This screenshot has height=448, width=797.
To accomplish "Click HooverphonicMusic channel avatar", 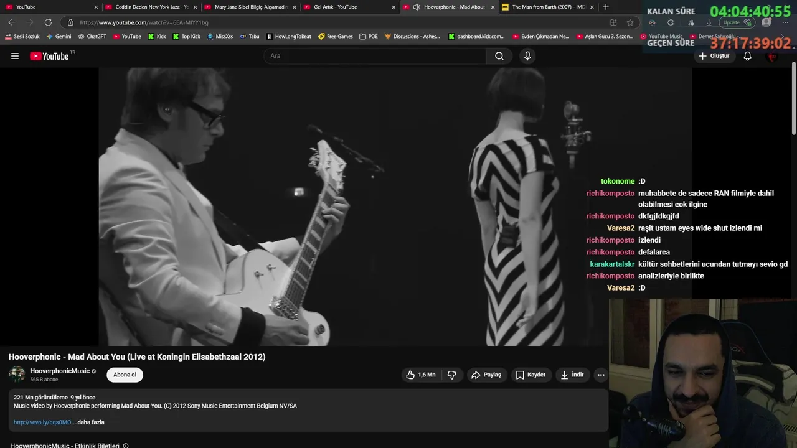I will (x=17, y=375).
